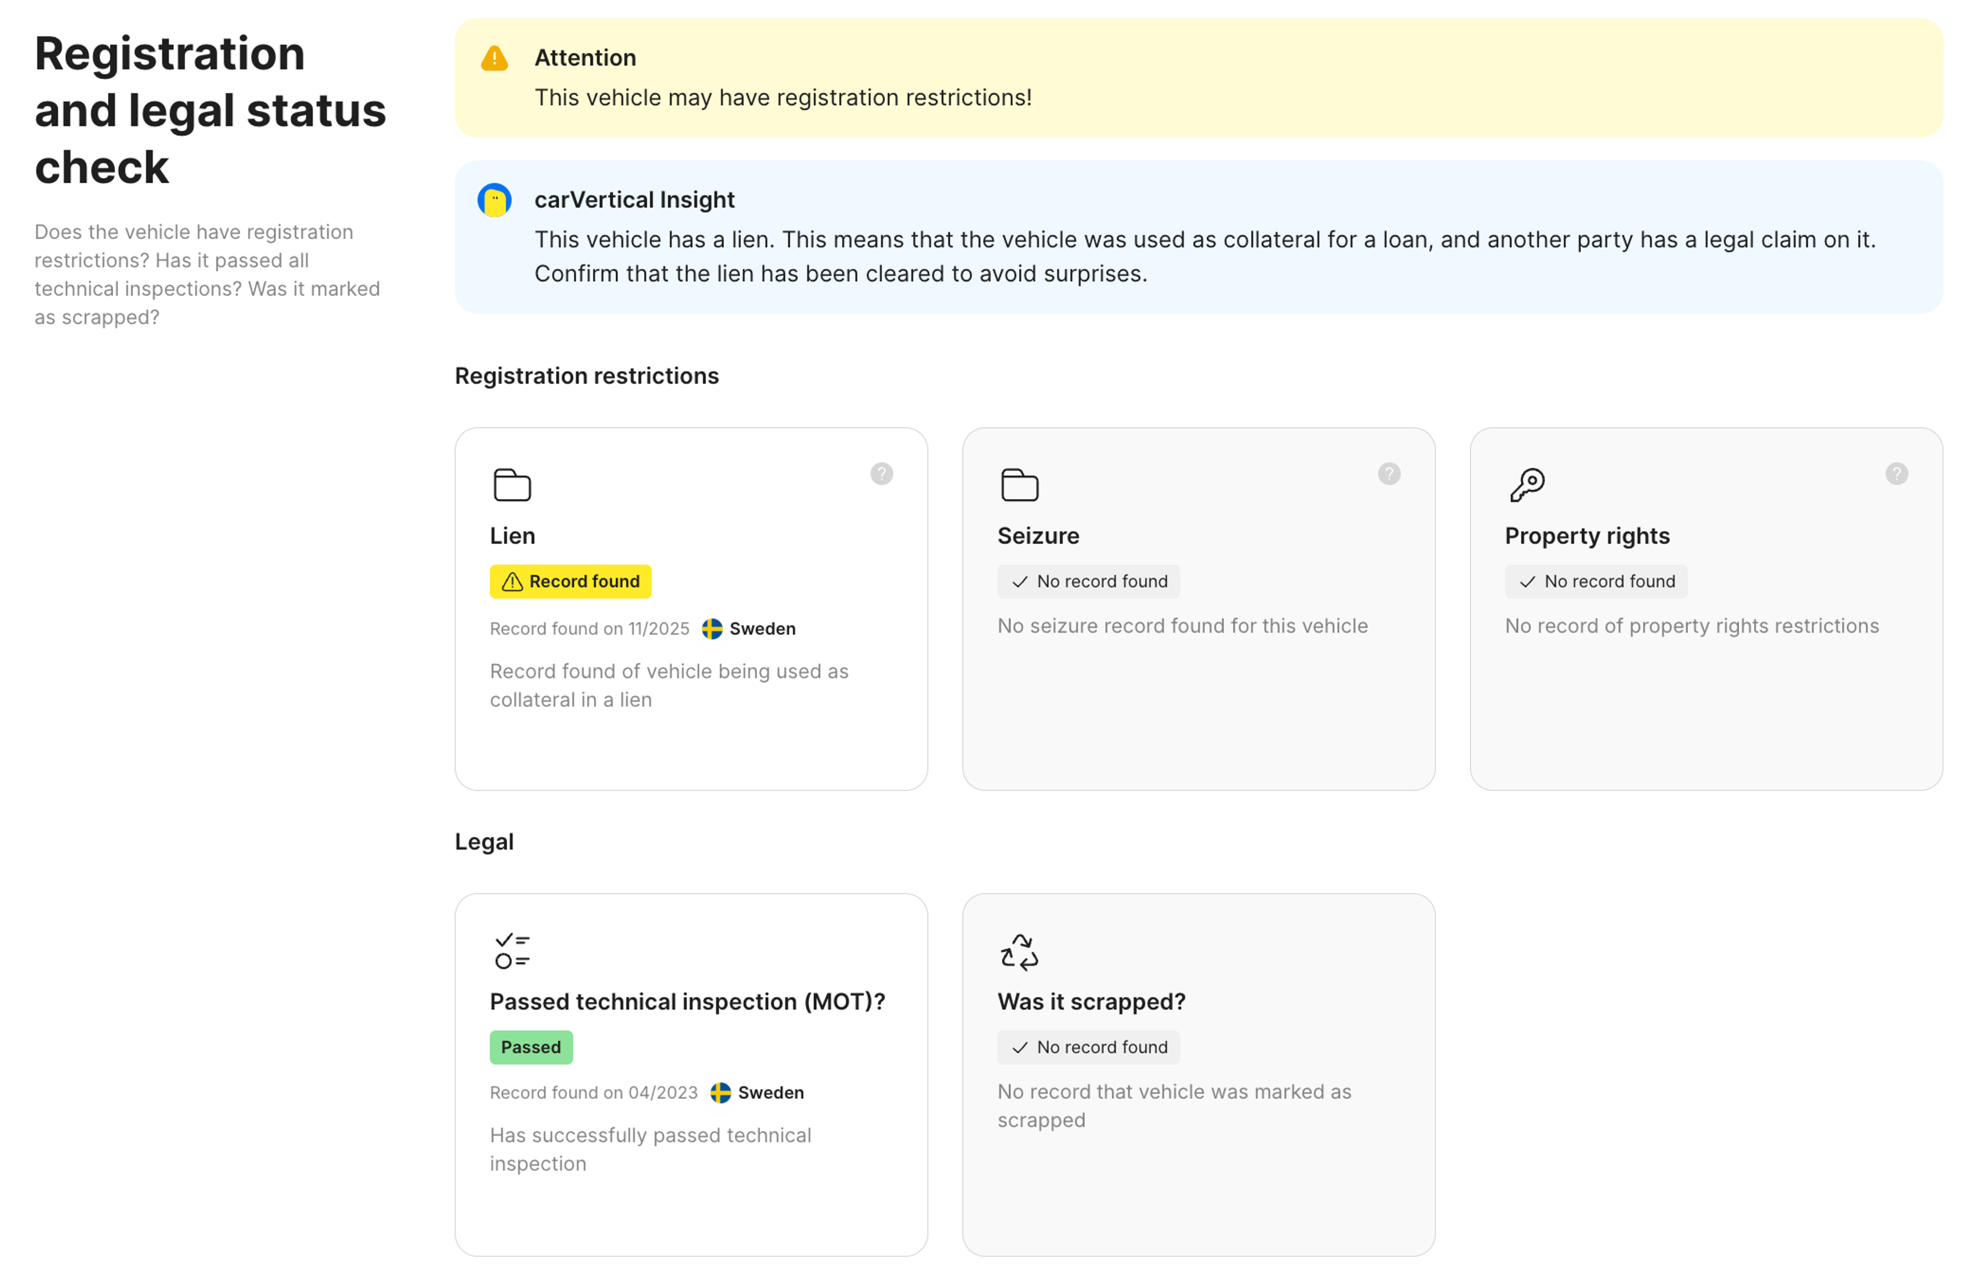Click the Attention warning triangle icon

pyautogui.click(x=495, y=59)
